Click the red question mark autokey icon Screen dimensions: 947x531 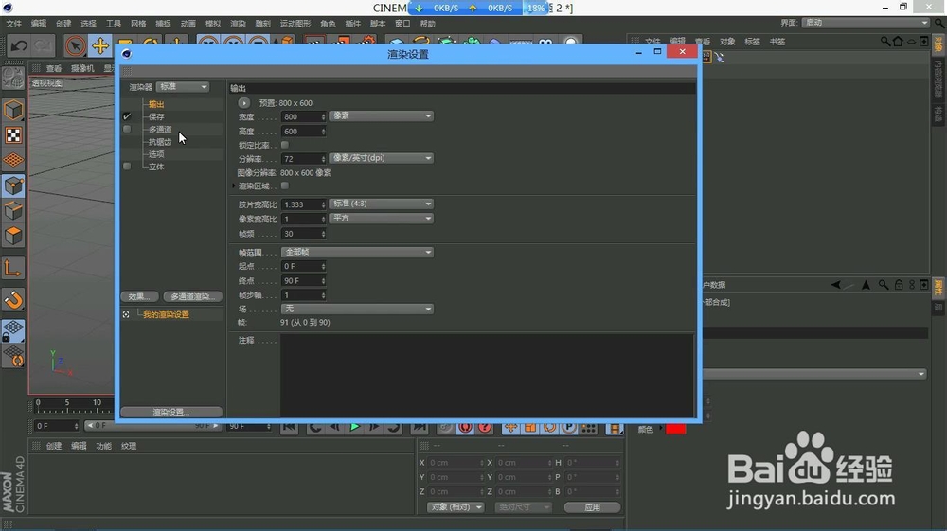tap(485, 427)
